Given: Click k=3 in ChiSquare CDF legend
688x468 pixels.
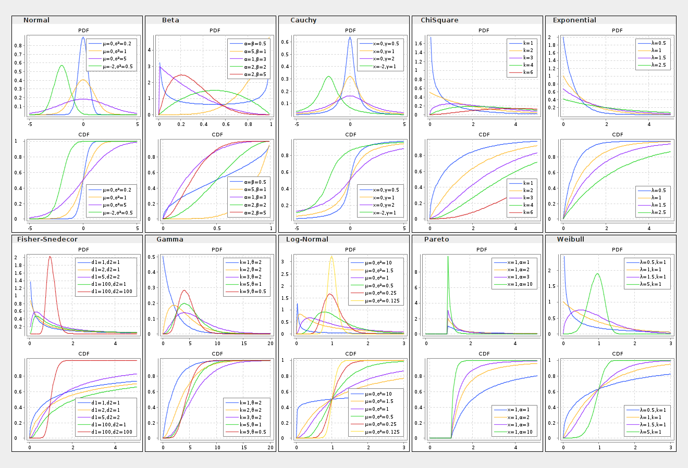Looking at the screenshot, I should tap(528, 198).
